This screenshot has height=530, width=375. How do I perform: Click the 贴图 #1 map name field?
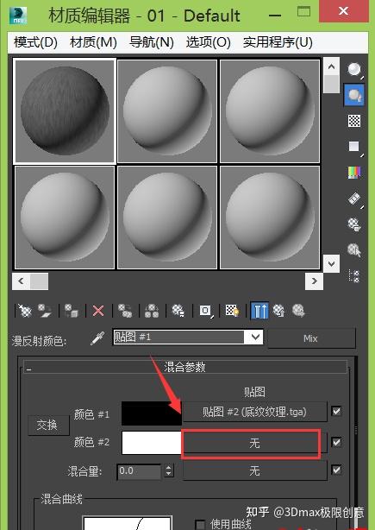pos(179,337)
